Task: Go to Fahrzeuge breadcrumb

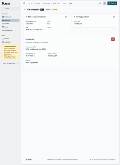Action: point(46,3)
